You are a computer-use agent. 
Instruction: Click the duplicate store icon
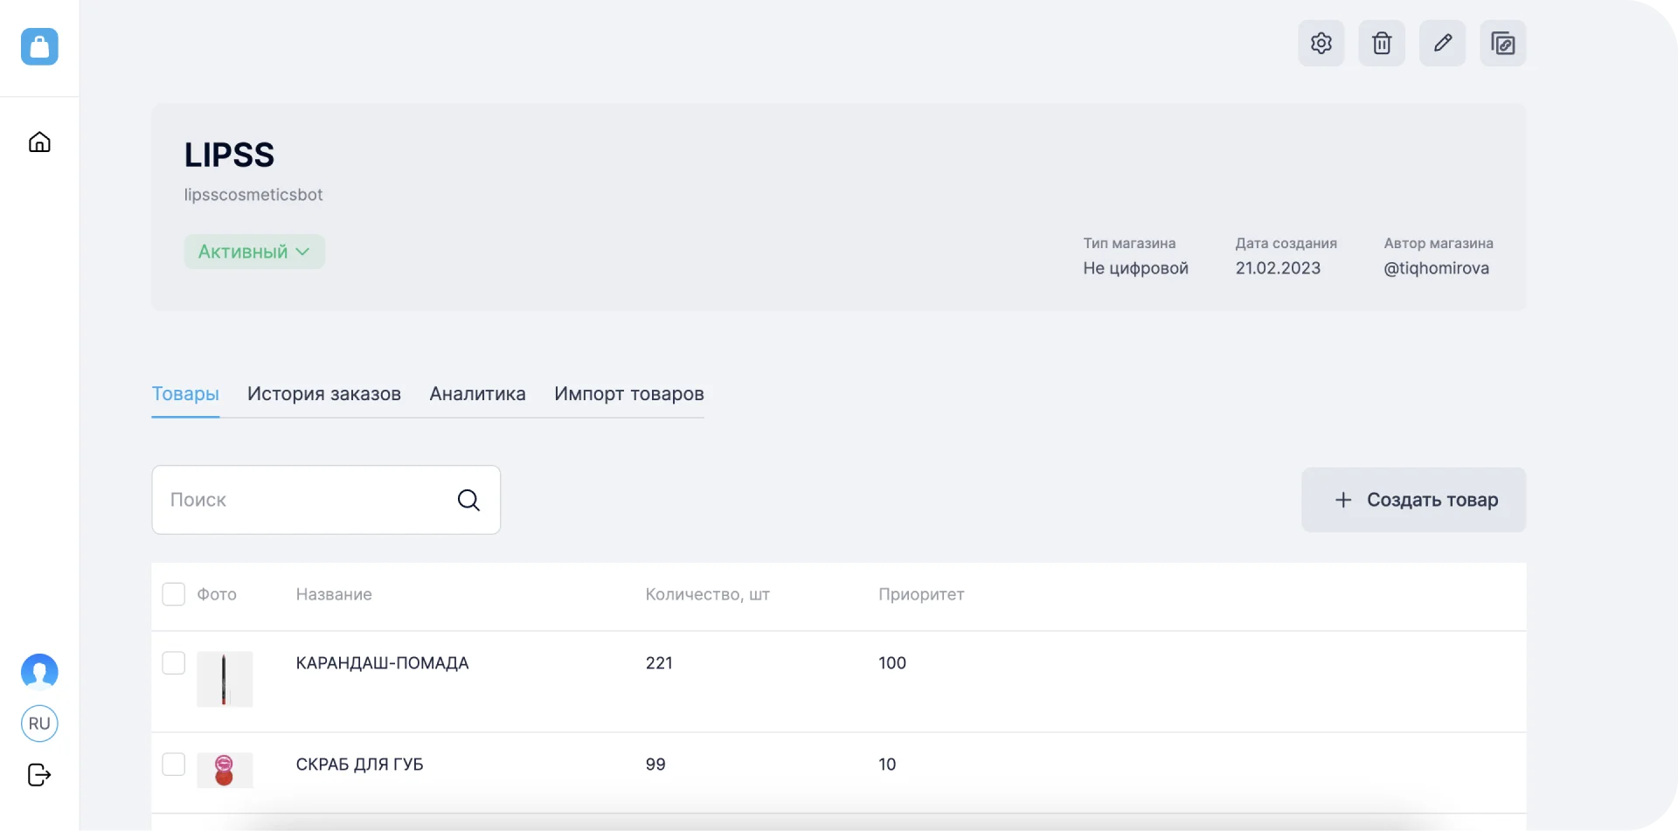point(1502,44)
